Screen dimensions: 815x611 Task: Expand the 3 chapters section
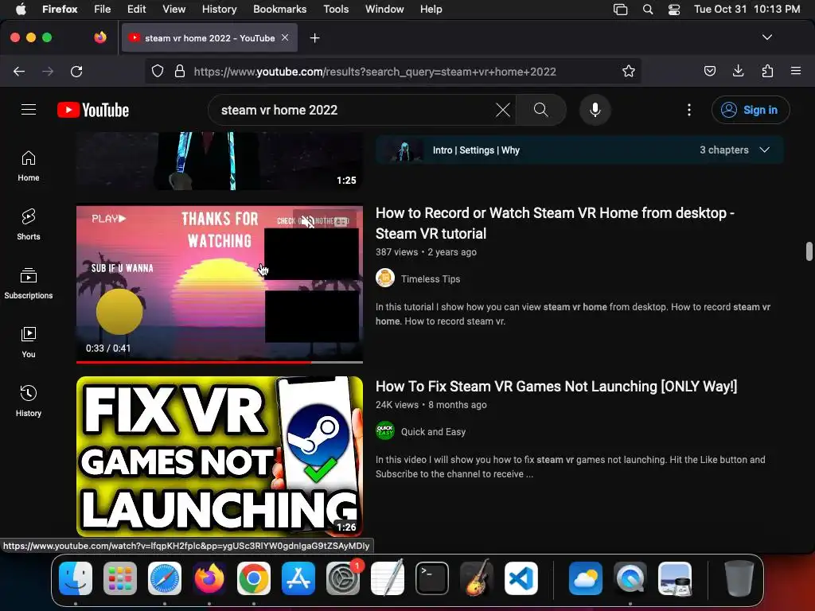(x=735, y=150)
